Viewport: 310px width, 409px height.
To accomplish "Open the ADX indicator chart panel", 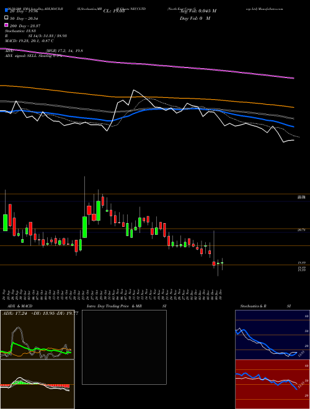I will tap(37, 335).
